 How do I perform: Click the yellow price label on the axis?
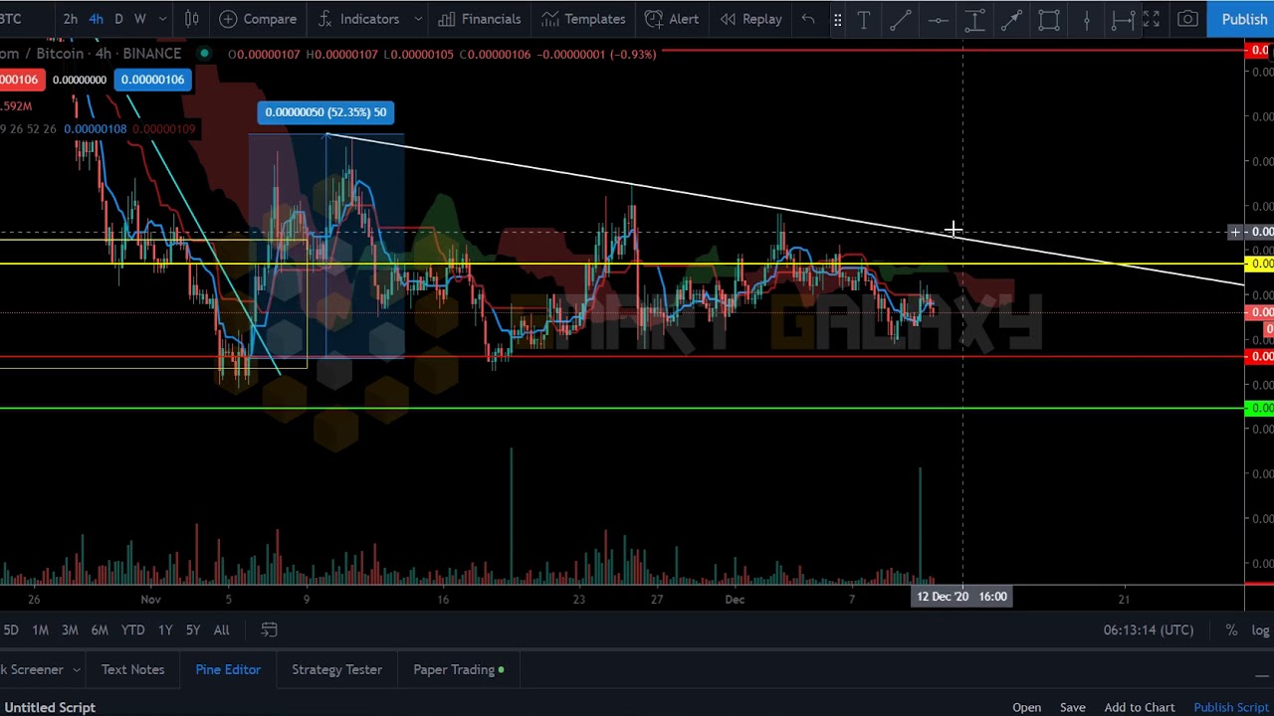(x=1260, y=264)
